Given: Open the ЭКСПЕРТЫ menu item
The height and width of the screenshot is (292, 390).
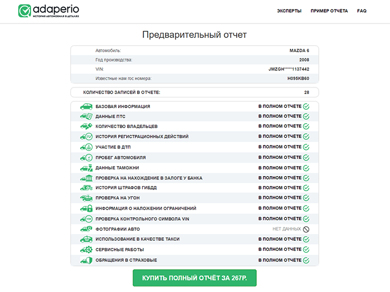Looking at the screenshot, I should [x=289, y=11].
